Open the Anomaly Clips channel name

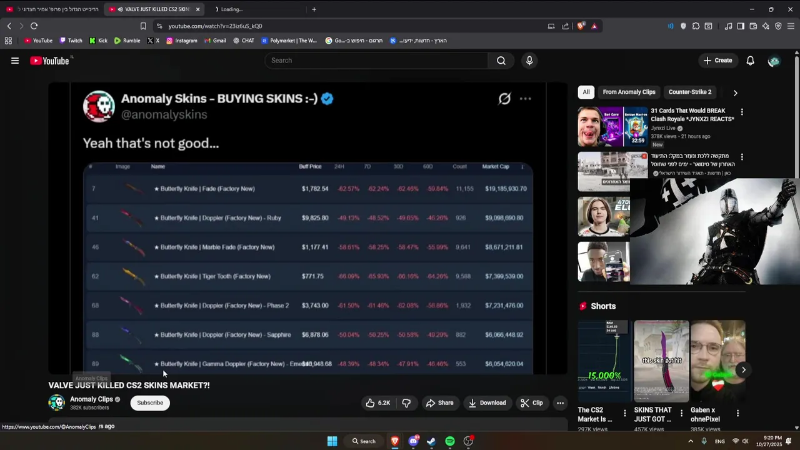click(x=91, y=399)
